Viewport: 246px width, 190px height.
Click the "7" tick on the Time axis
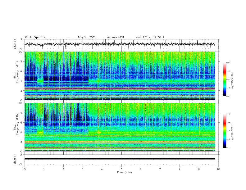pos(160,169)
